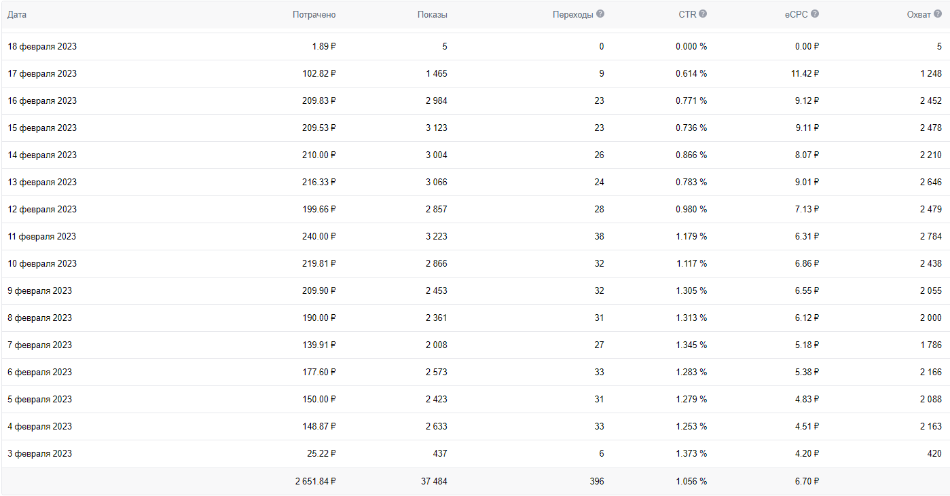Click the help icon next to Охват
The width and height of the screenshot is (950, 496).
tap(938, 14)
